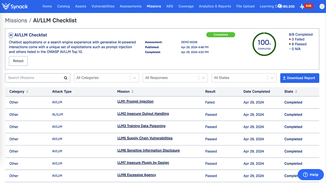Screen dimensions: 326x183
Task: Click the search magnifier icon
Action: (x=65, y=78)
